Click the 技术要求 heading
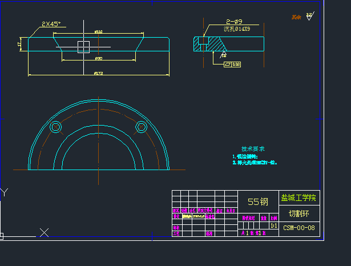This screenshot has width=351, height=266. point(253,148)
